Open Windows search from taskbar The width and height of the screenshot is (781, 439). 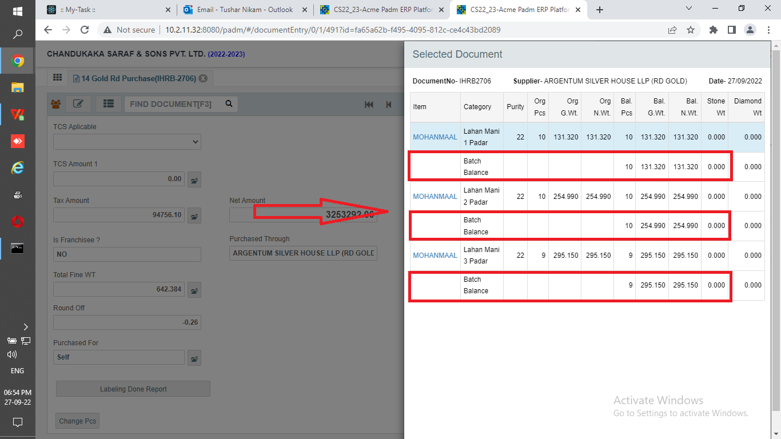click(x=17, y=35)
